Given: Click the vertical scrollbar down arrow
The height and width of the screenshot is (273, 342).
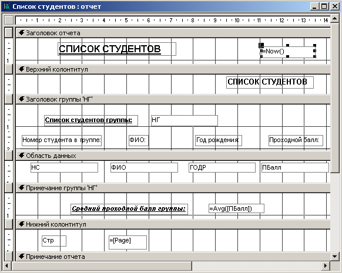Looking at the screenshot, I should 334,256.
